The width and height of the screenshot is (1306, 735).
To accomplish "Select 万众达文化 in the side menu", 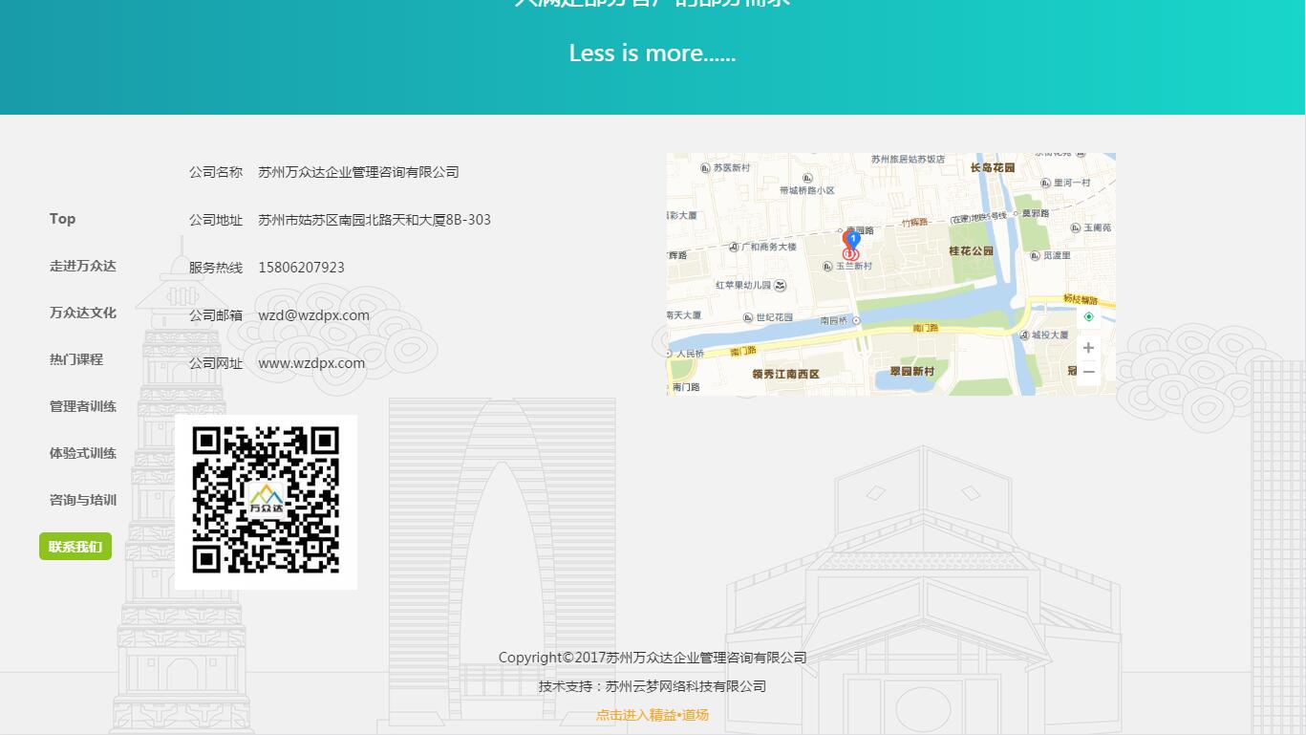I will click(x=83, y=313).
